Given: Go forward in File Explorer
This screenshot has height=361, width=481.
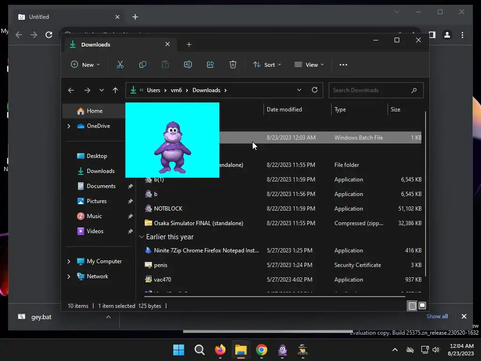Looking at the screenshot, I should [87, 90].
